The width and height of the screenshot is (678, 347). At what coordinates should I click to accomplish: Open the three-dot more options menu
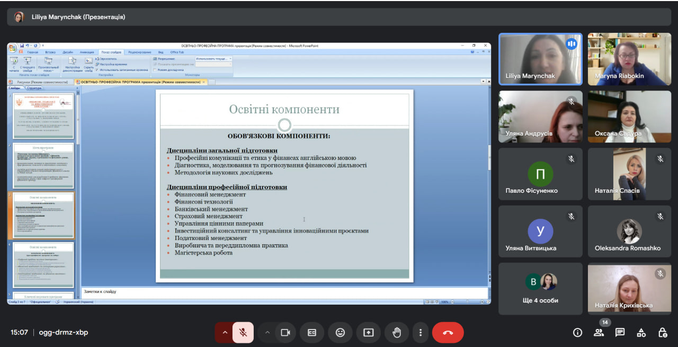421,333
